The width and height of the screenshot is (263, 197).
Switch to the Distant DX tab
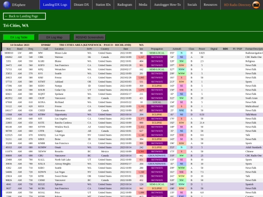81,5
